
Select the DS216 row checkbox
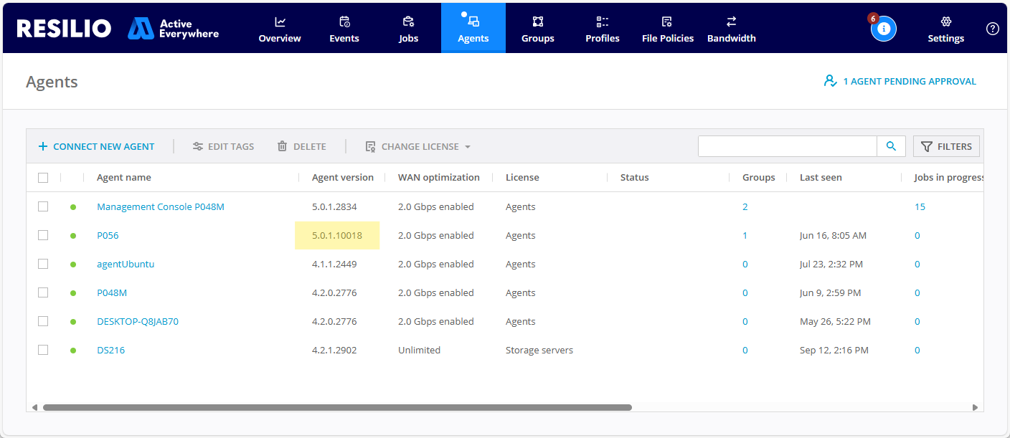[43, 350]
